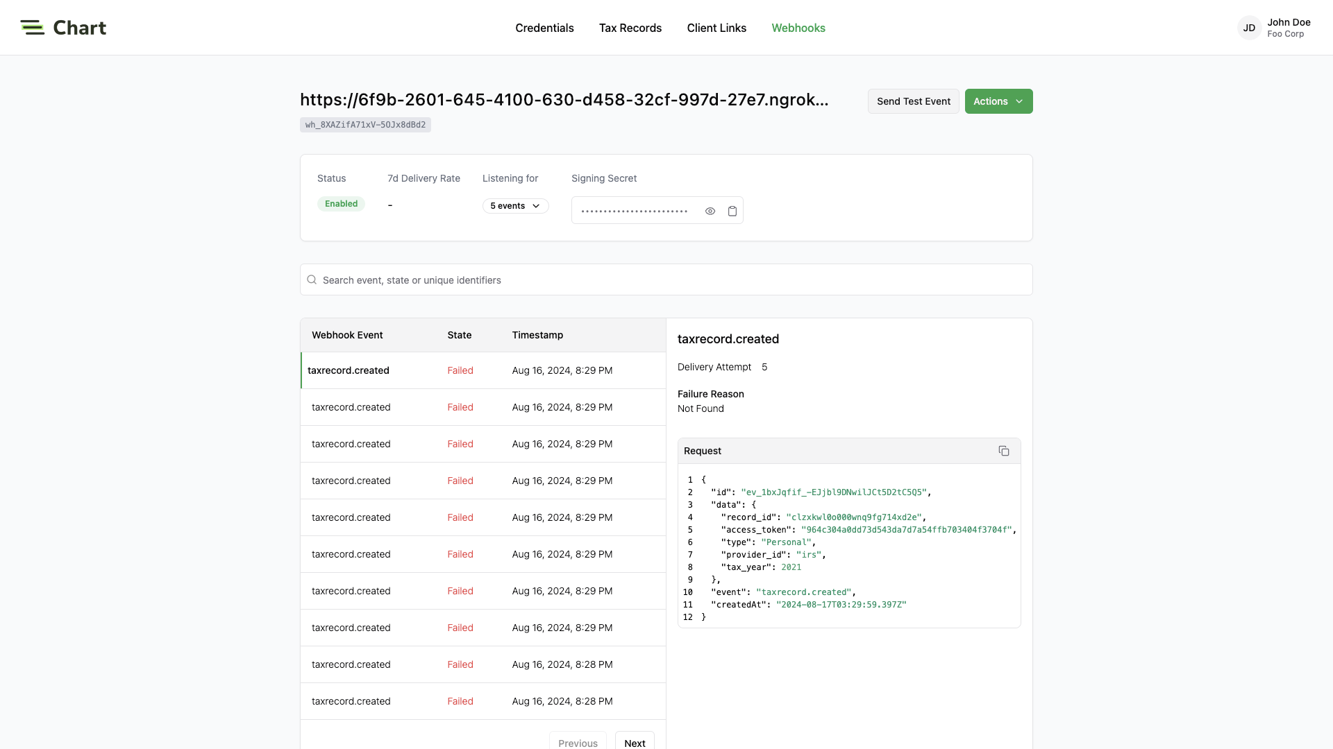Screen dimensions: 1333x749
Task: Open the Credentials tab
Action: 544,28
